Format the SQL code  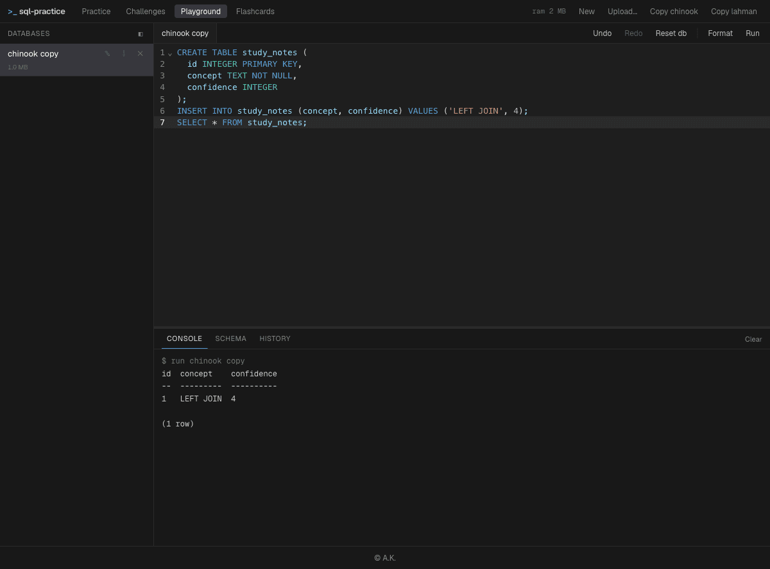pos(720,33)
